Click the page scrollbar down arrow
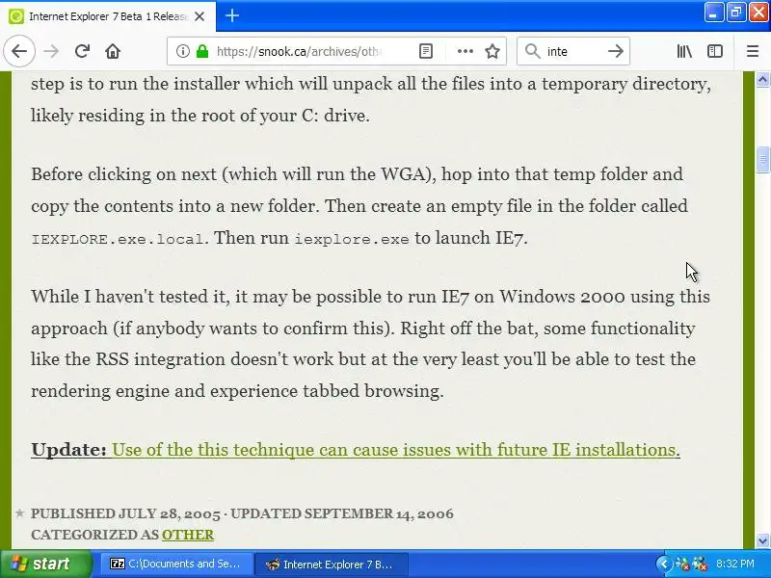 pyautogui.click(x=762, y=540)
